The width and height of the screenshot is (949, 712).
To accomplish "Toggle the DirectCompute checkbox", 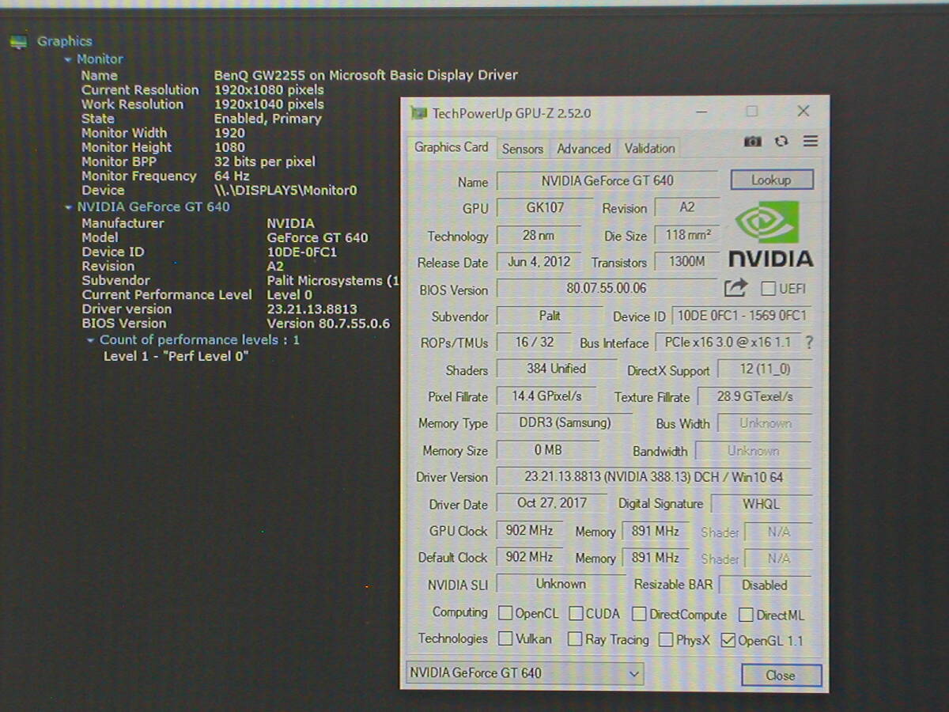I will tap(639, 614).
